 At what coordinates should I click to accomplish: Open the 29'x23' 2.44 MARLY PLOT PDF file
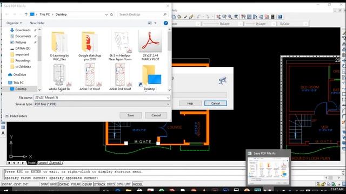[x=150, y=45]
